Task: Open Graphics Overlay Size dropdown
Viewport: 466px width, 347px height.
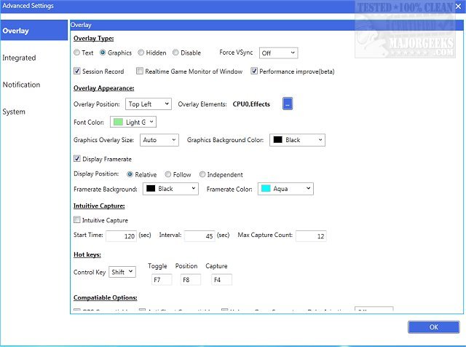Action: tap(159, 140)
